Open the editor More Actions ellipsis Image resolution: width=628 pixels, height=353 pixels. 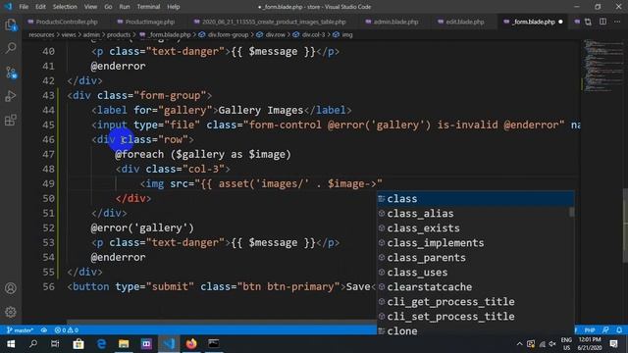(617, 22)
